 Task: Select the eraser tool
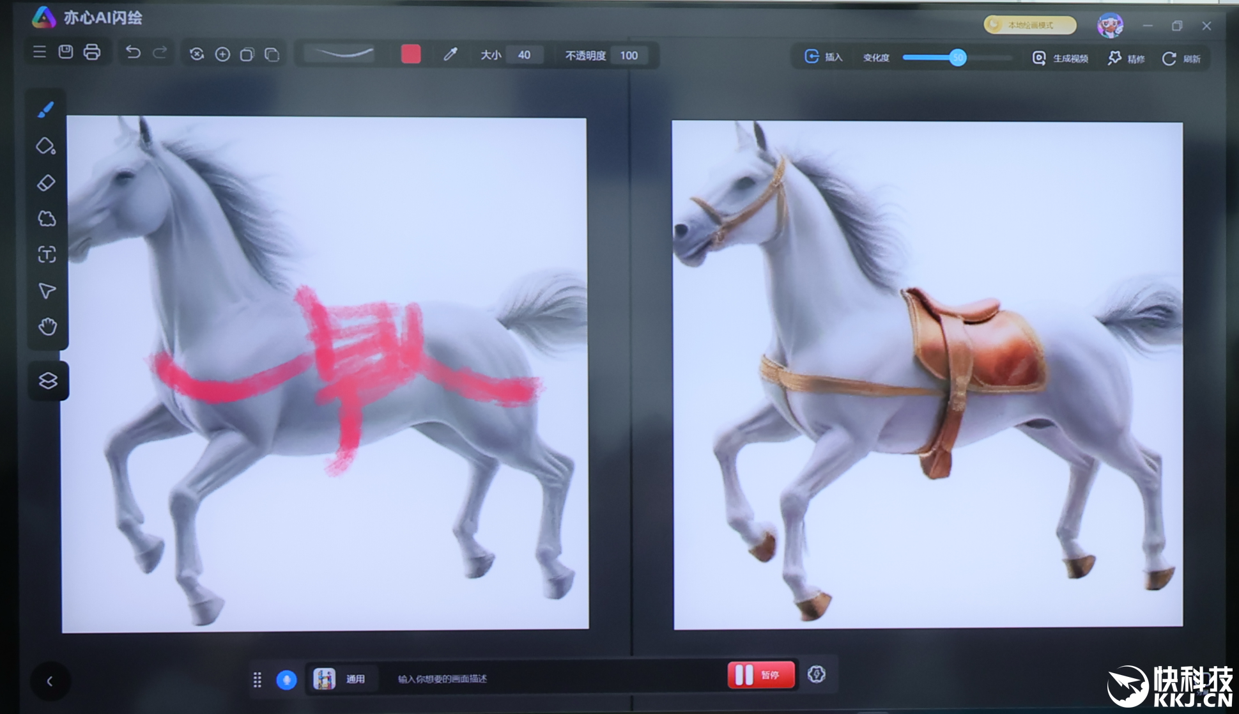pyautogui.click(x=46, y=183)
